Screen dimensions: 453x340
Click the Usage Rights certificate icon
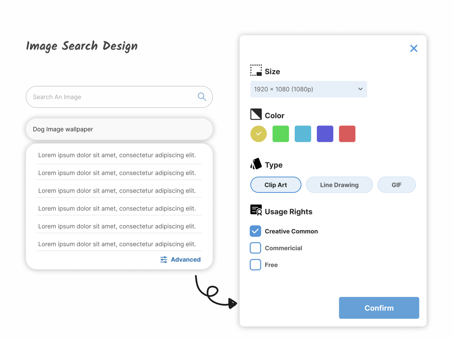(256, 210)
